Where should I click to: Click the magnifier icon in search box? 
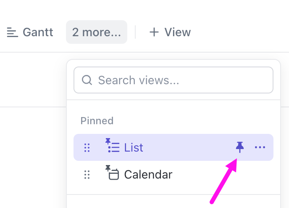(87, 80)
